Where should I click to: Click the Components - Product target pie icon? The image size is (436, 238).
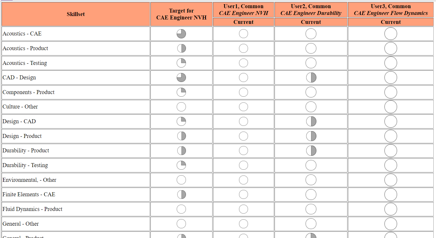181,92
